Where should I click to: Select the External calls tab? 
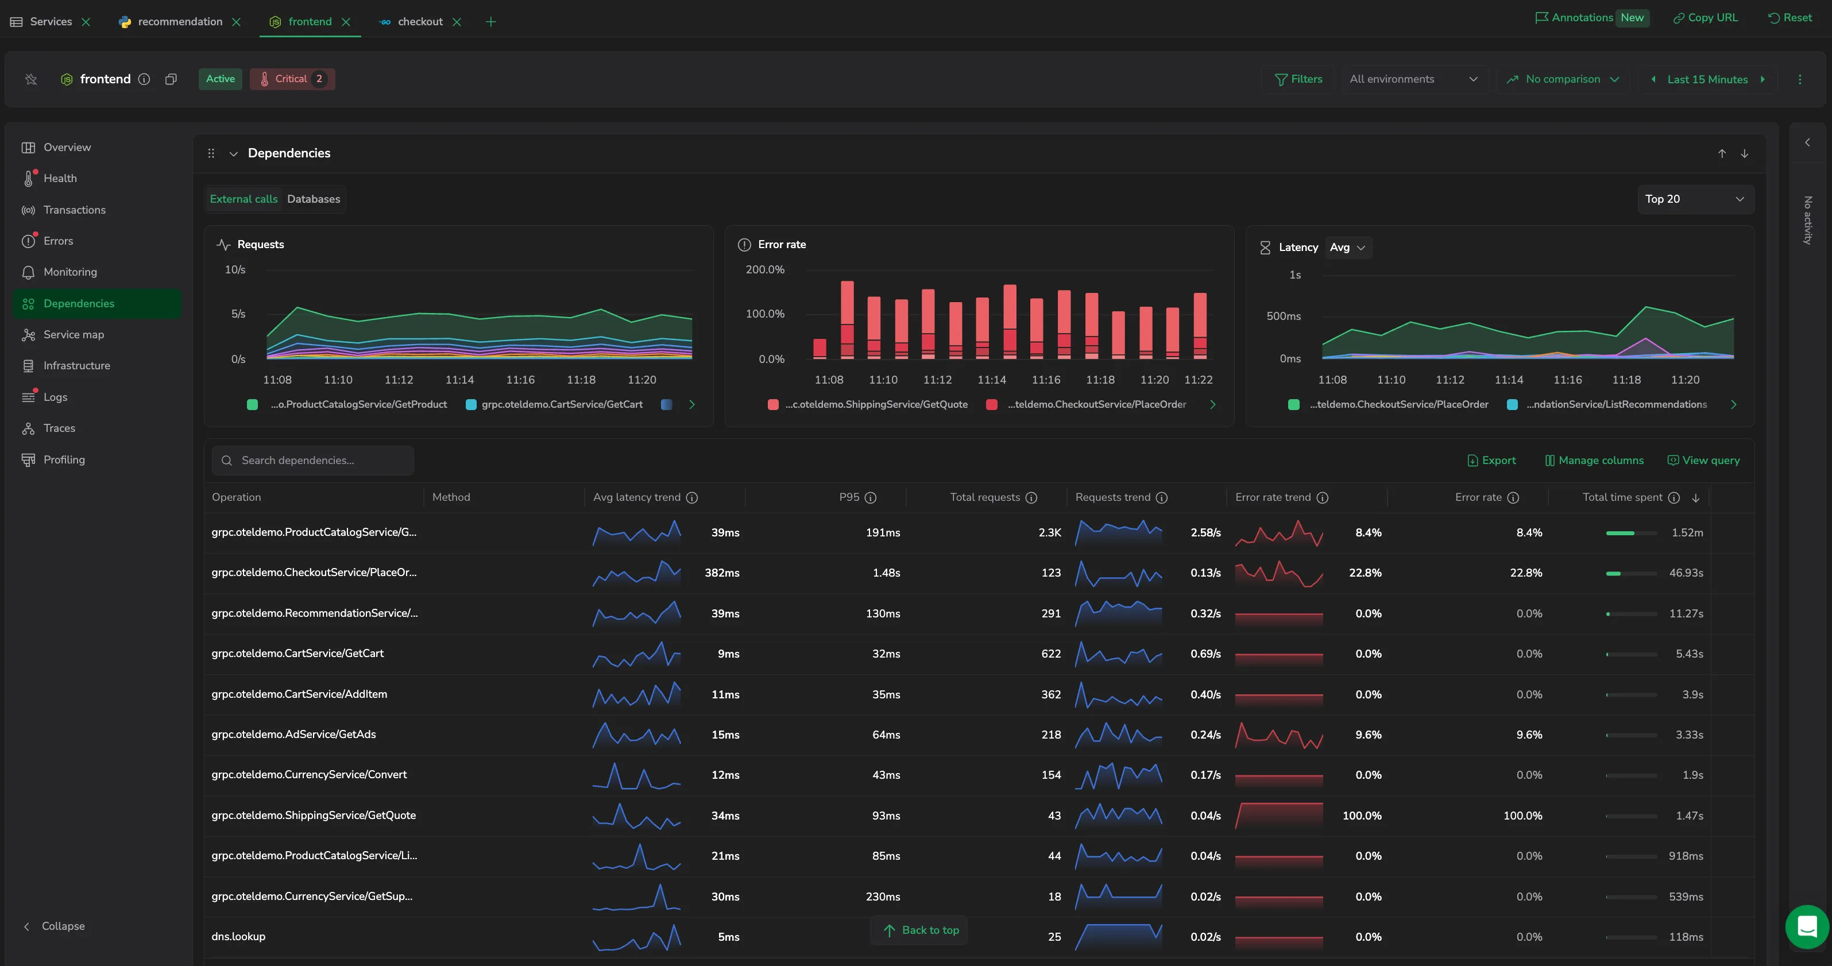(x=244, y=199)
